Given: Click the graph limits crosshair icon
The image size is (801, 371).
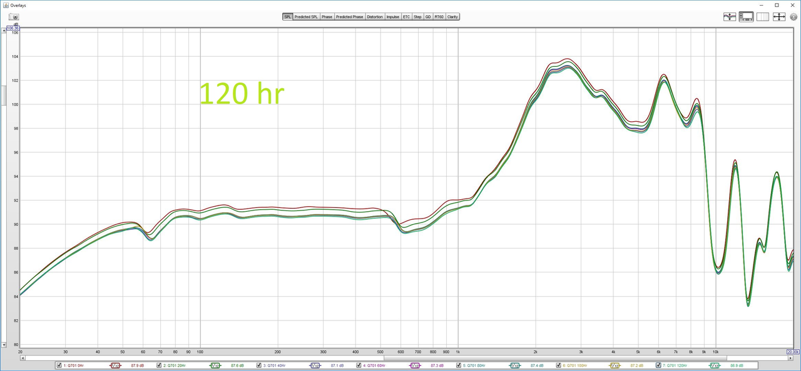Looking at the screenshot, I should point(778,17).
